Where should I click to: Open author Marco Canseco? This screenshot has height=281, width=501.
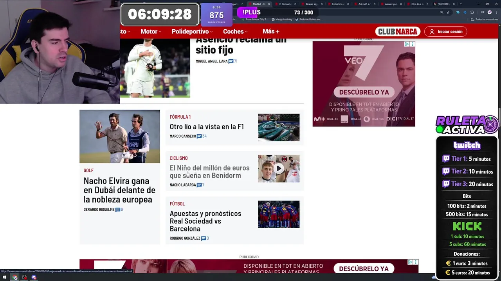183,136
